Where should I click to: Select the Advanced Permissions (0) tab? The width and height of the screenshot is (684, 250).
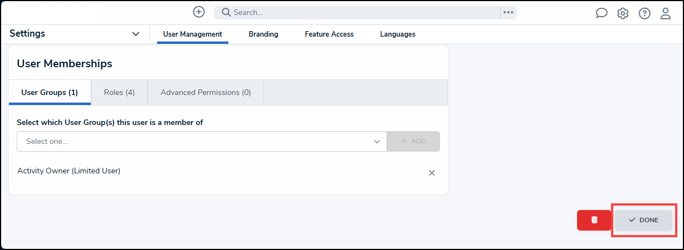tap(206, 92)
